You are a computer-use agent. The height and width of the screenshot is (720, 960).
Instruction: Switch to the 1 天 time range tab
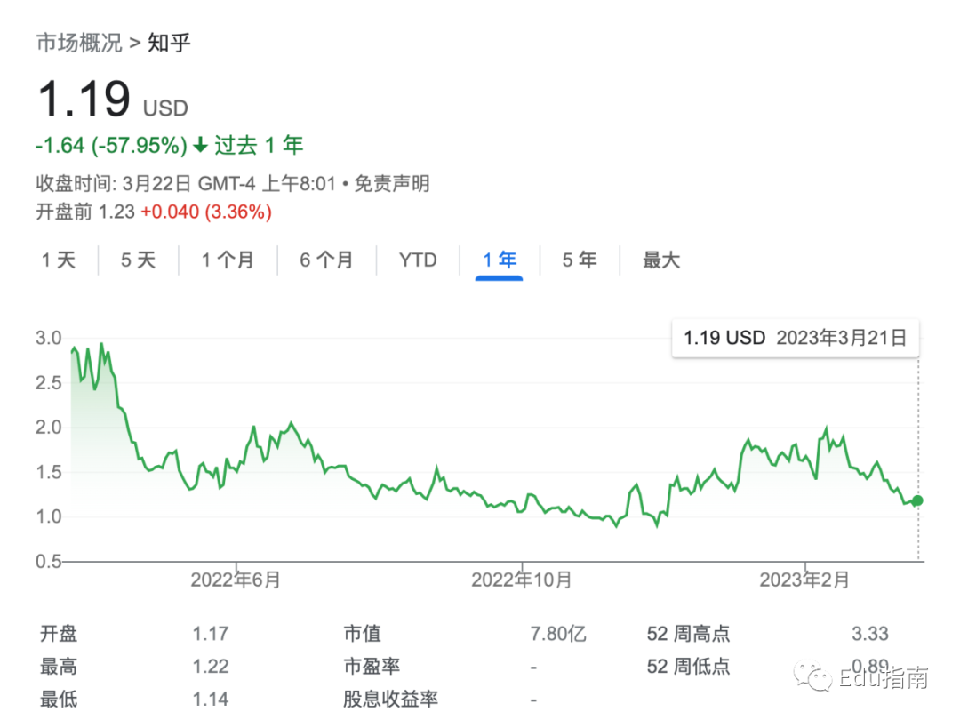pyautogui.click(x=59, y=260)
